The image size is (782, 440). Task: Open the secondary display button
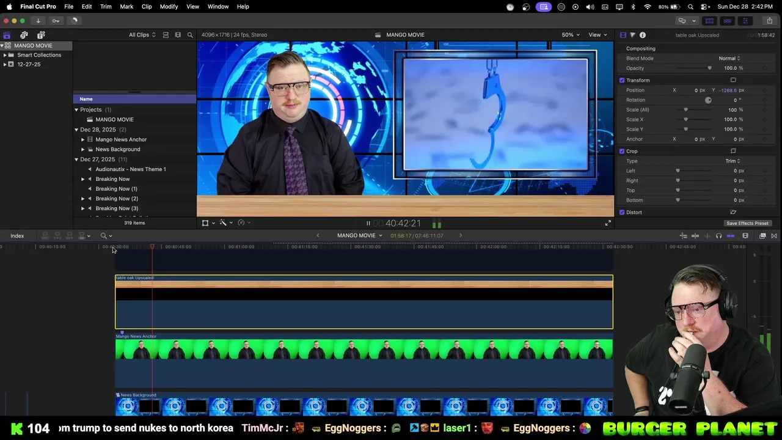point(682,21)
